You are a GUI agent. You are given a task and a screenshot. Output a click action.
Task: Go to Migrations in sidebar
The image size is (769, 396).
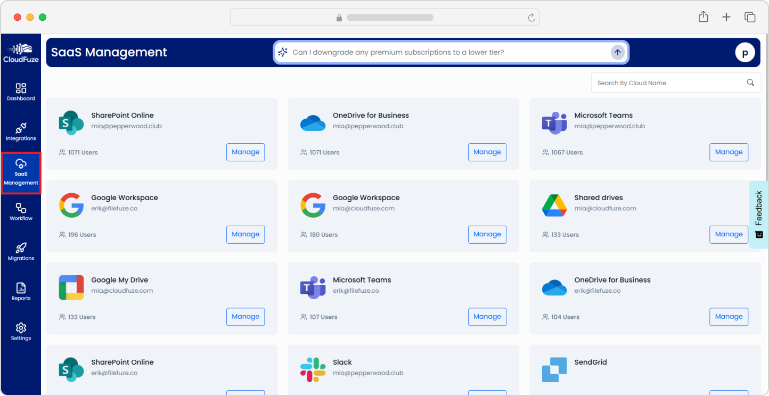point(21,252)
